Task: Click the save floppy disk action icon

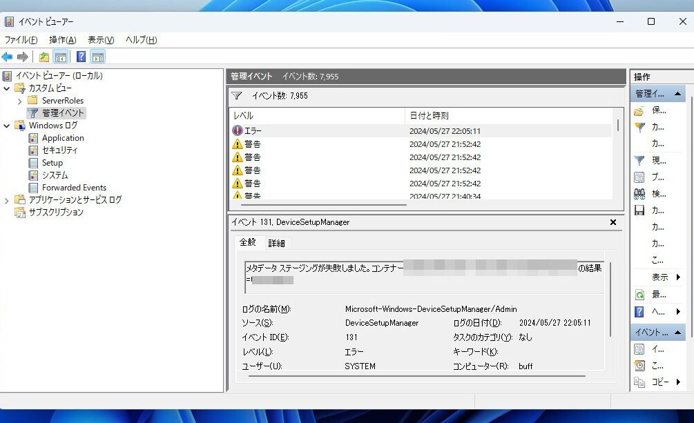Action: 639,210
